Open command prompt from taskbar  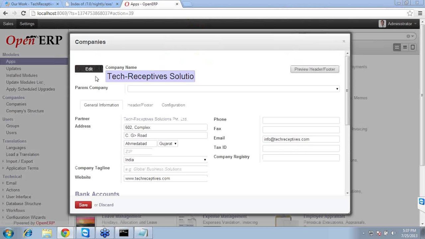tap(124, 233)
